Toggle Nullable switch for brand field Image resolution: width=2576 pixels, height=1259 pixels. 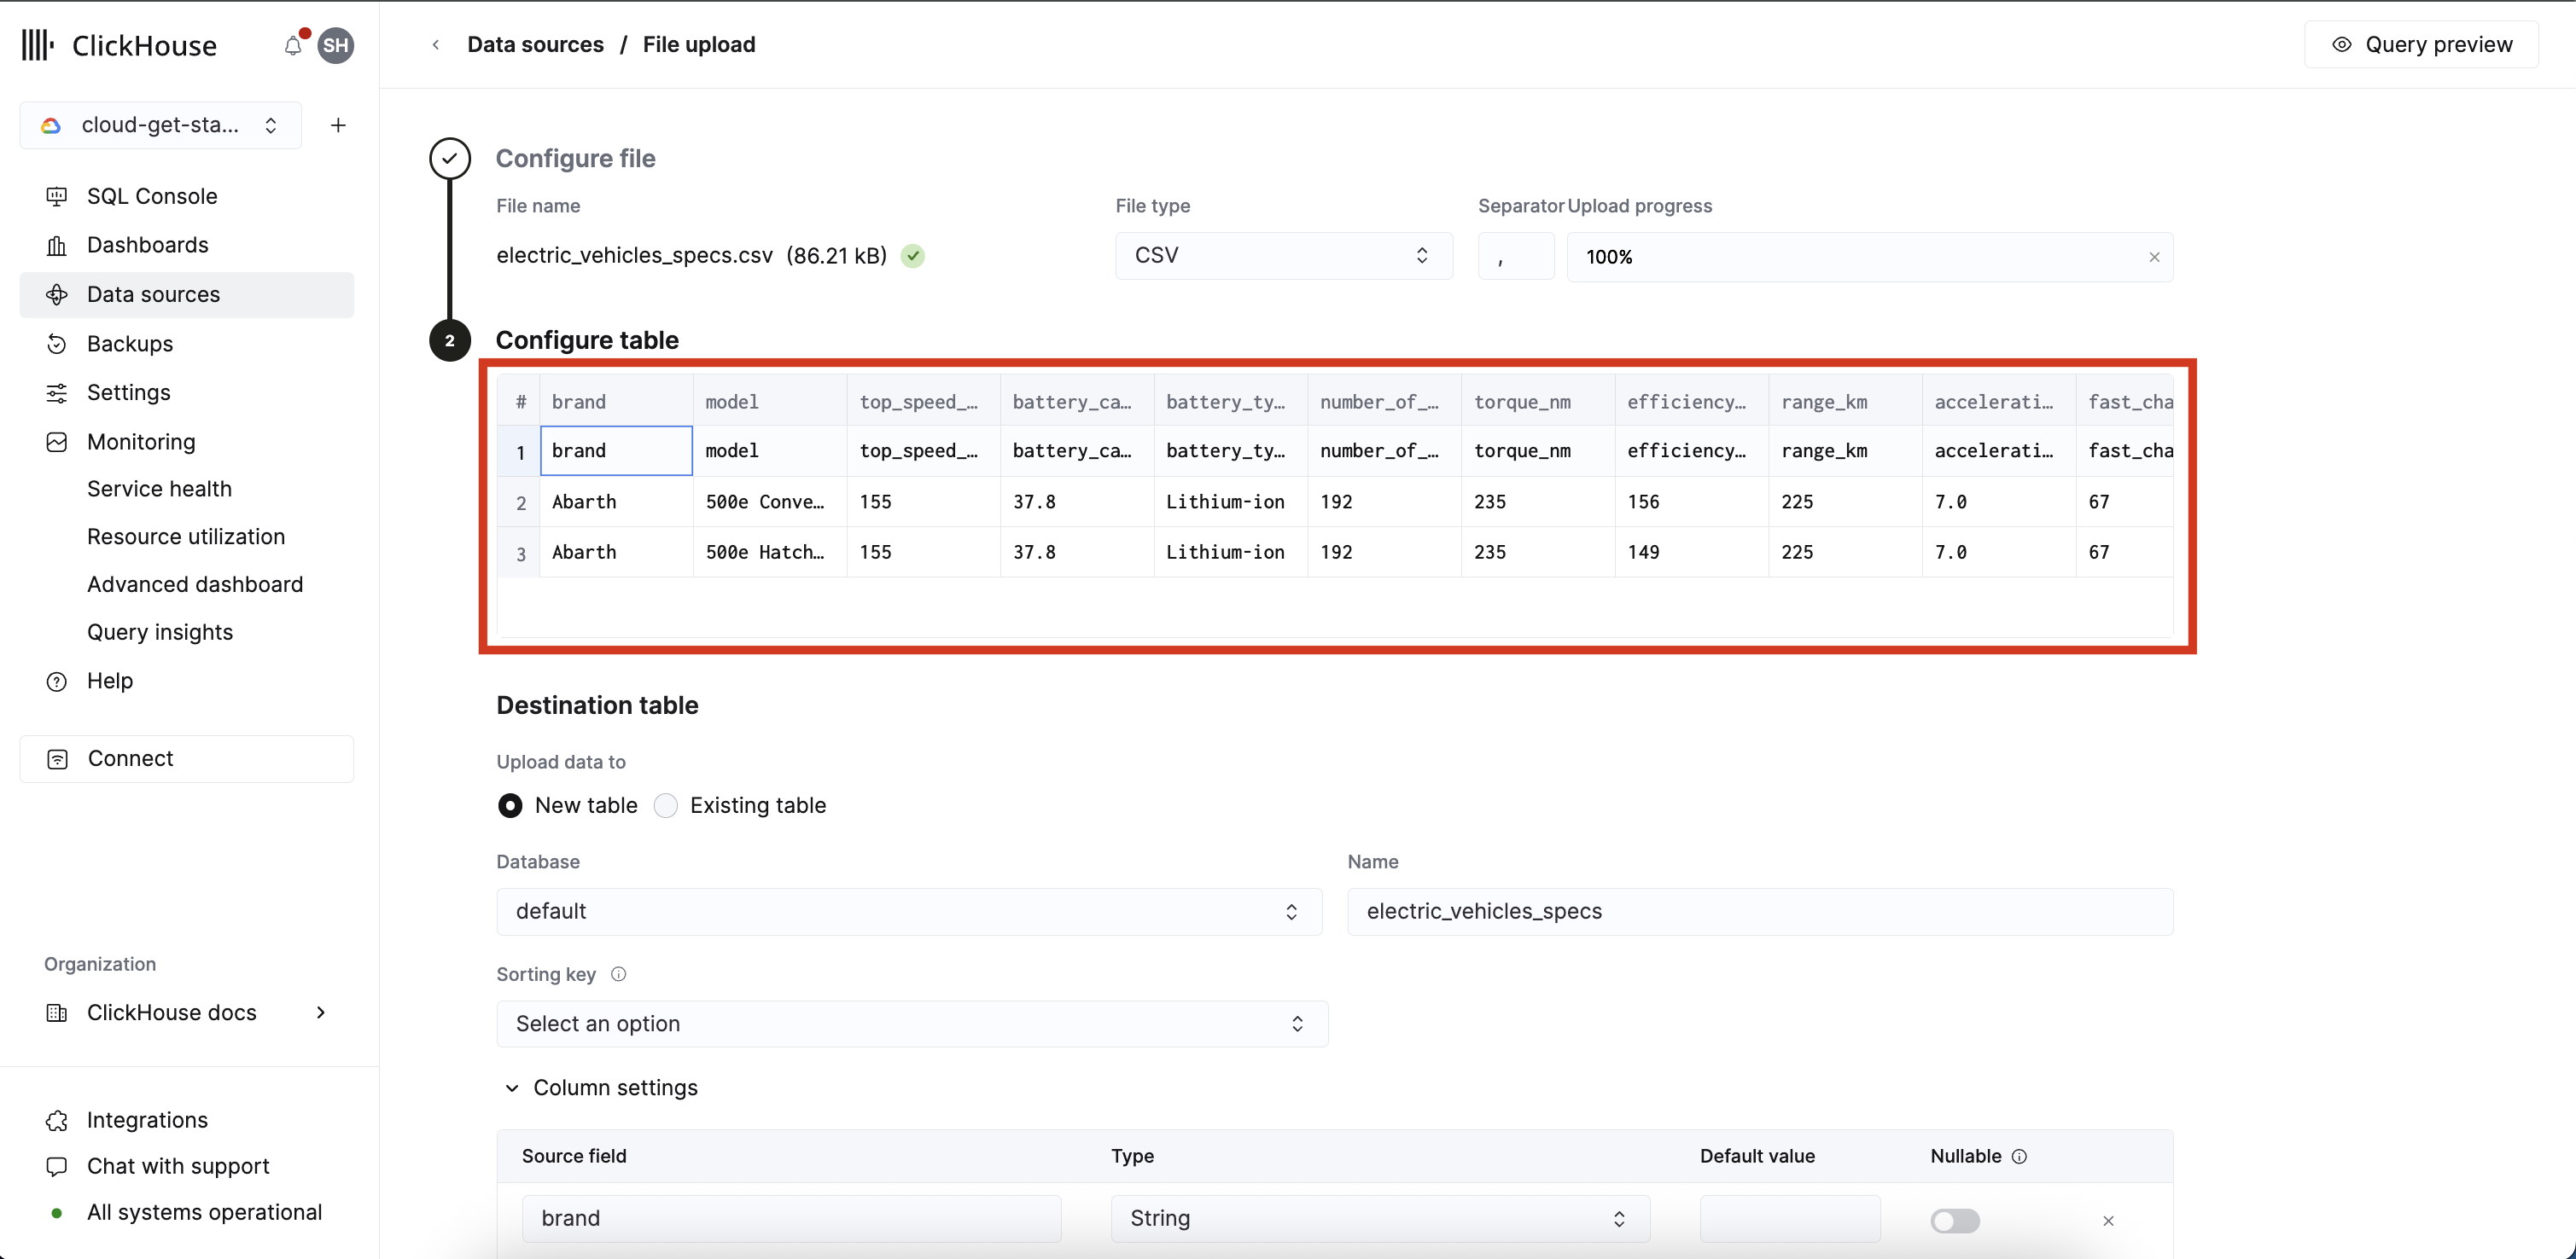tap(1955, 1220)
